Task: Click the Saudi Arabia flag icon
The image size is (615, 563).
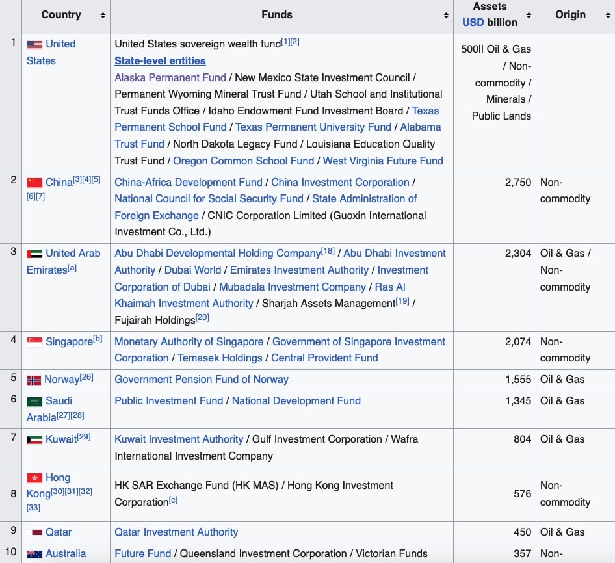Action: pyautogui.click(x=34, y=402)
